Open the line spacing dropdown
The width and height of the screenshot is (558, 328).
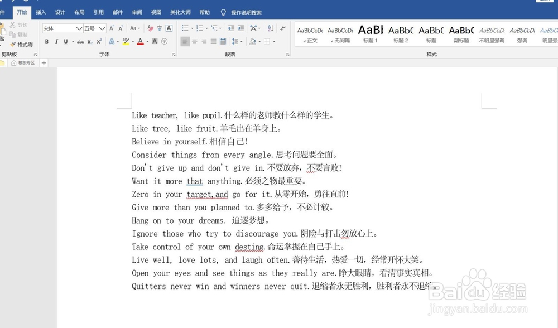235,41
